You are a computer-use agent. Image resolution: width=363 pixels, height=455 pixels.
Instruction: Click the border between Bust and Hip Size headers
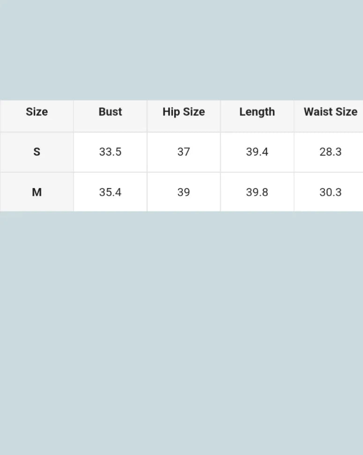click(x=147, y=115)
